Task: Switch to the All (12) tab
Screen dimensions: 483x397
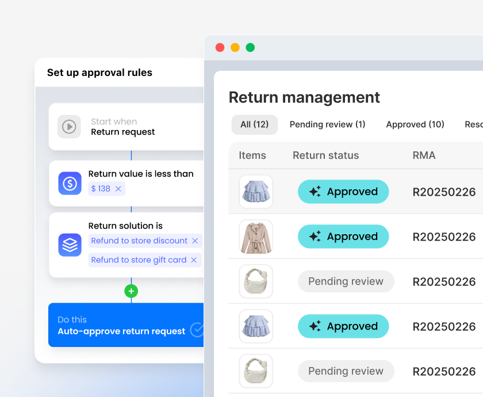Action: point(254,124)
